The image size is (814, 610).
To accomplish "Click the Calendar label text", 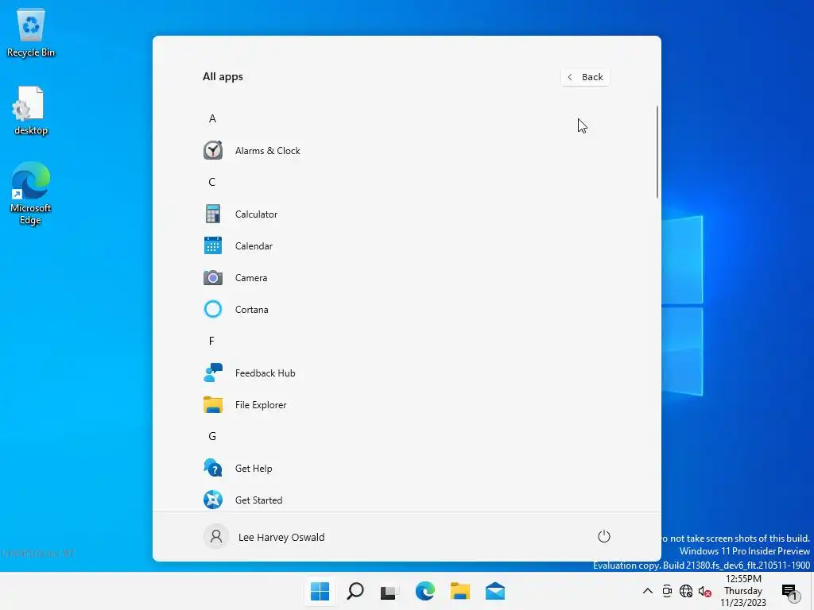I will tap(254, 246).
